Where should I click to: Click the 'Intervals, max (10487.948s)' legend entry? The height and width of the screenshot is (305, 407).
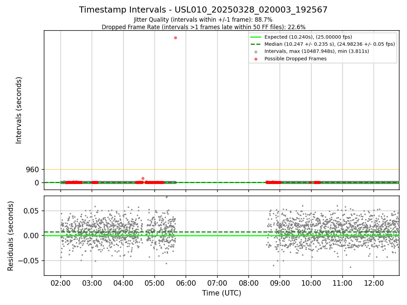pyautogui.click(x=317, y=51)
